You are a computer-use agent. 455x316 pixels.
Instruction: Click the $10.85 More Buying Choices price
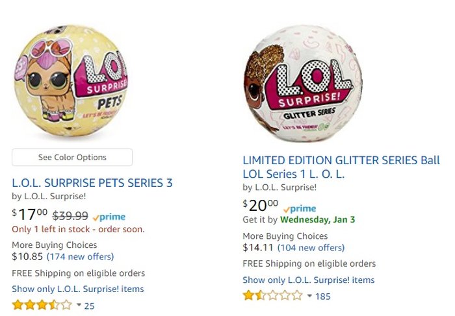(27, 256)
